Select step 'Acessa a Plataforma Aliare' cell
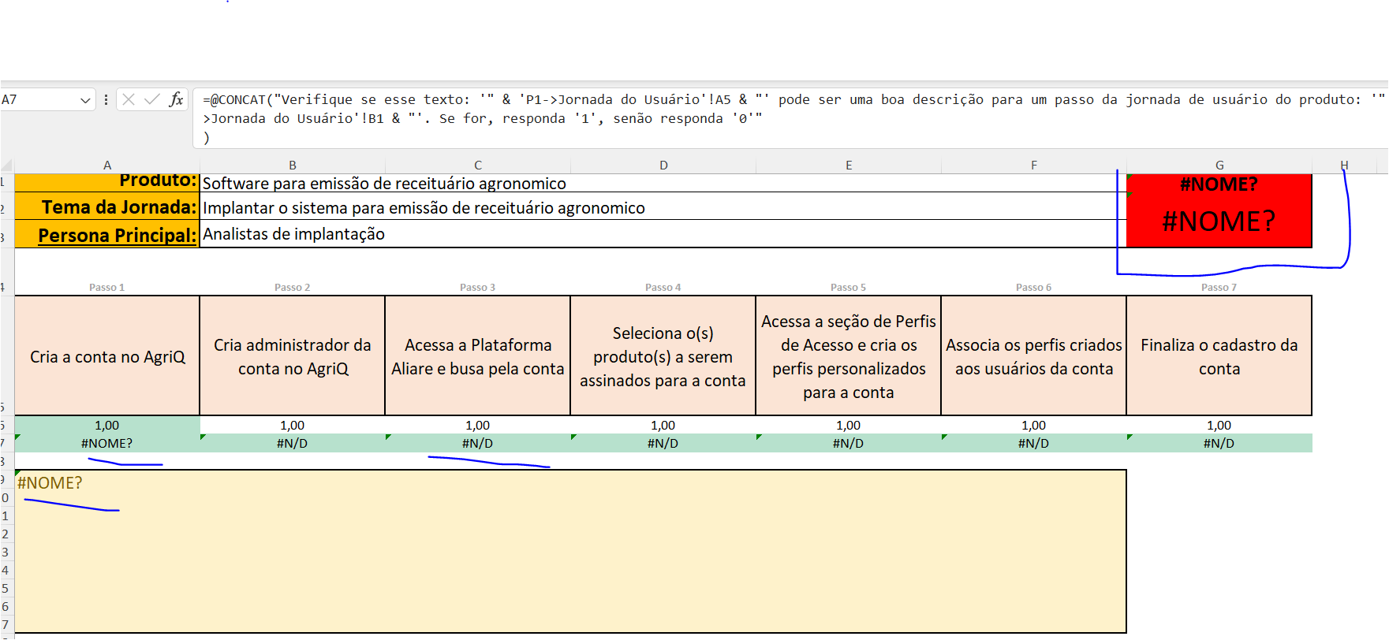 point(478,356)
